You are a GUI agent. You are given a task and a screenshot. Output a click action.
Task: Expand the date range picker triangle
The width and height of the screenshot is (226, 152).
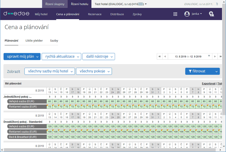209,56
